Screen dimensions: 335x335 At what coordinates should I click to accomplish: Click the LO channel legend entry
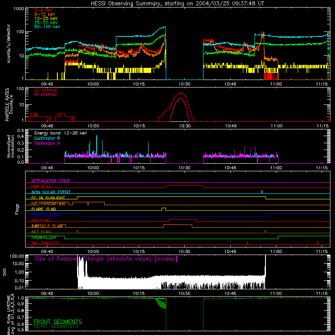(x=46, y=90)
